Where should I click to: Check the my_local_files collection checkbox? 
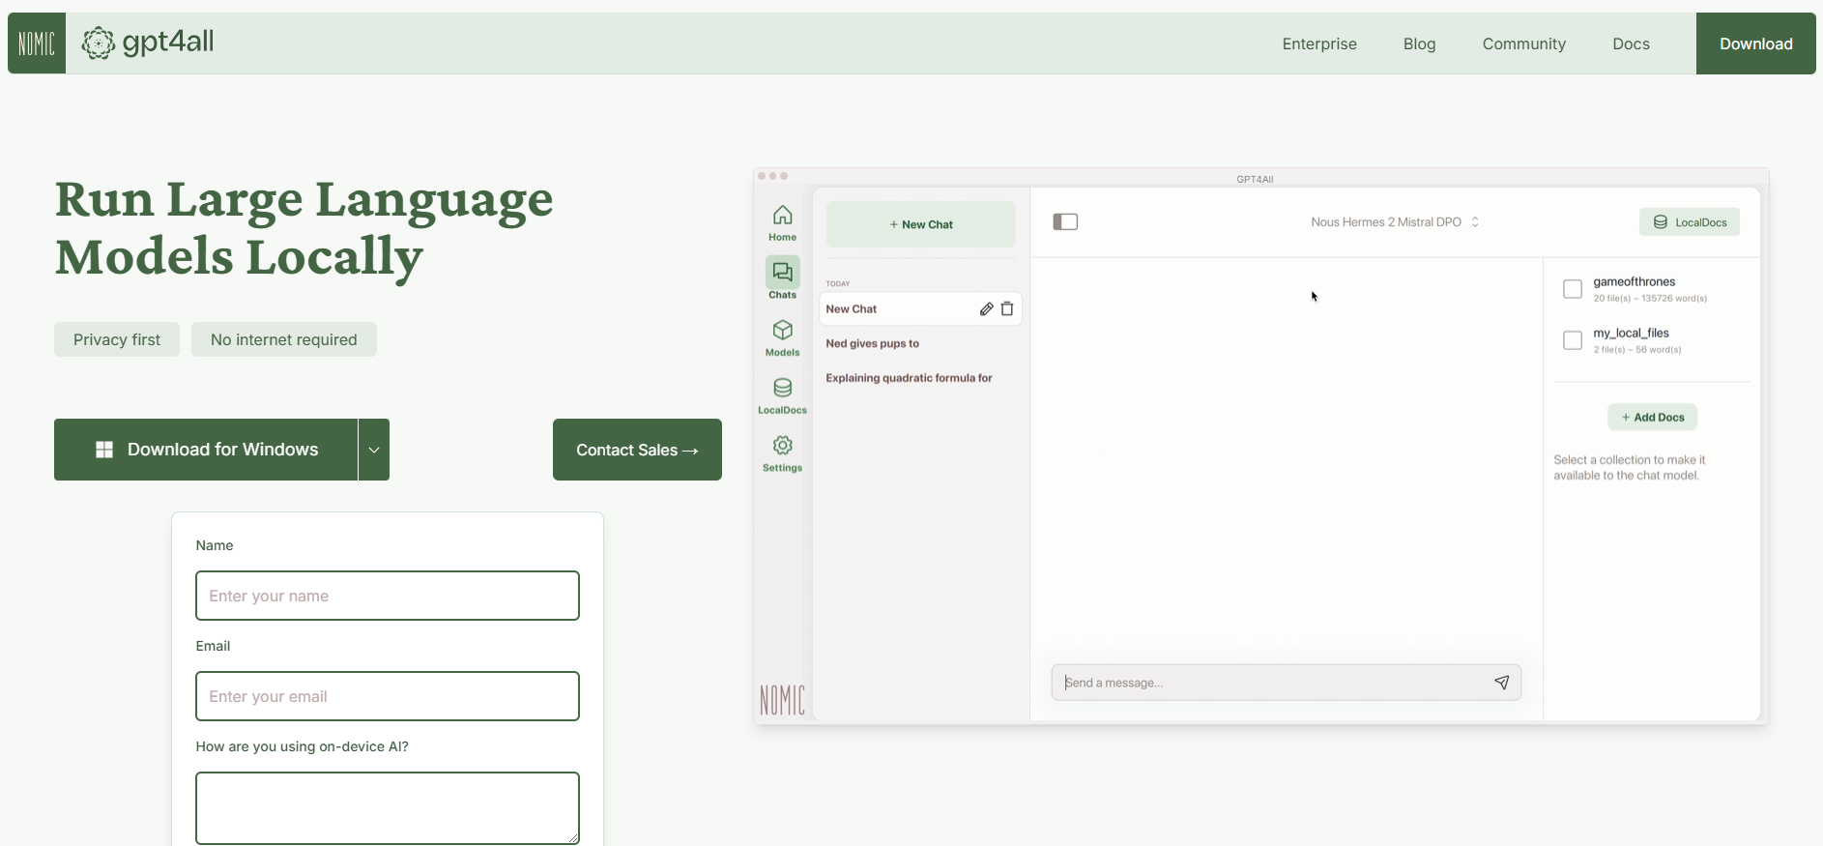pyautogui.click(x=1573, y=340)
